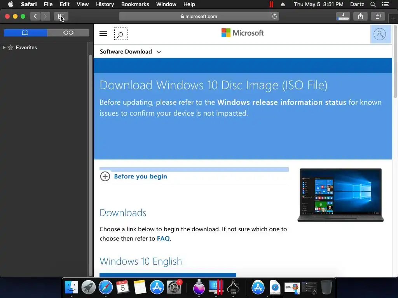Toggle the Safari sidebar button
398x298 pixels.
click(x=61, y=16)
